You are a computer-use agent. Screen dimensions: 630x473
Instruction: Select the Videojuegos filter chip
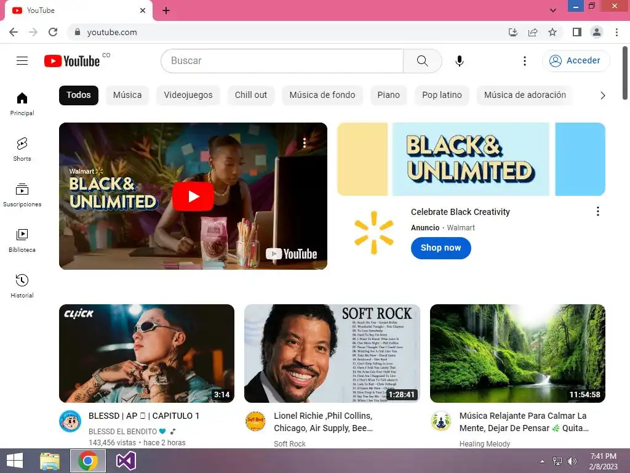(188, 95)
